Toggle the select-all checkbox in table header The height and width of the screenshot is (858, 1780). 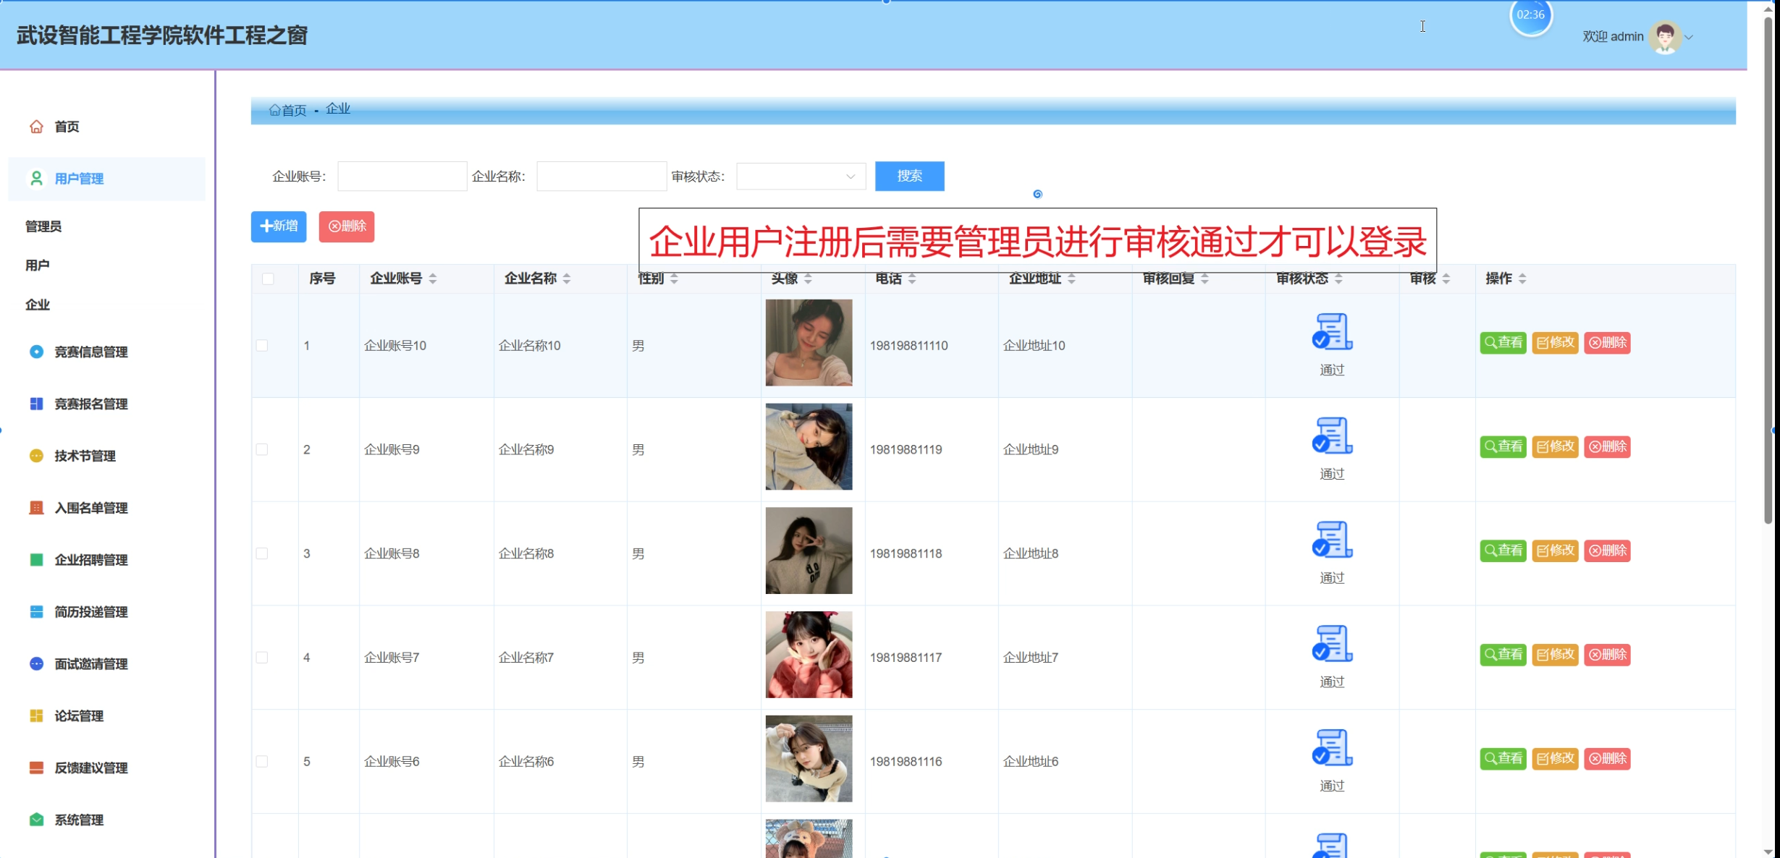(268, 279)
